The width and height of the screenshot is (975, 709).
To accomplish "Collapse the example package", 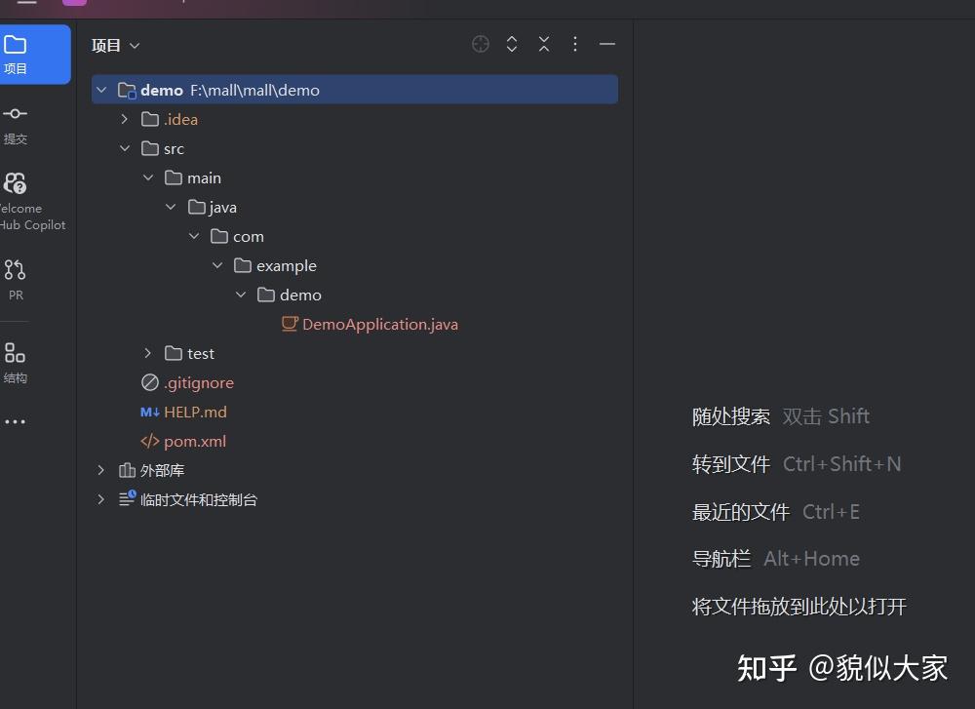I will (217, 265).
